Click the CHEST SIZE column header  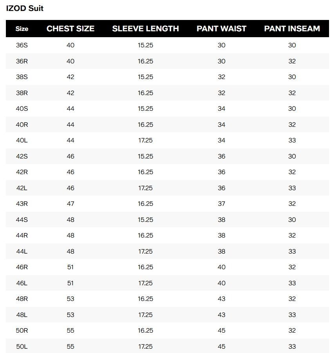70,29
